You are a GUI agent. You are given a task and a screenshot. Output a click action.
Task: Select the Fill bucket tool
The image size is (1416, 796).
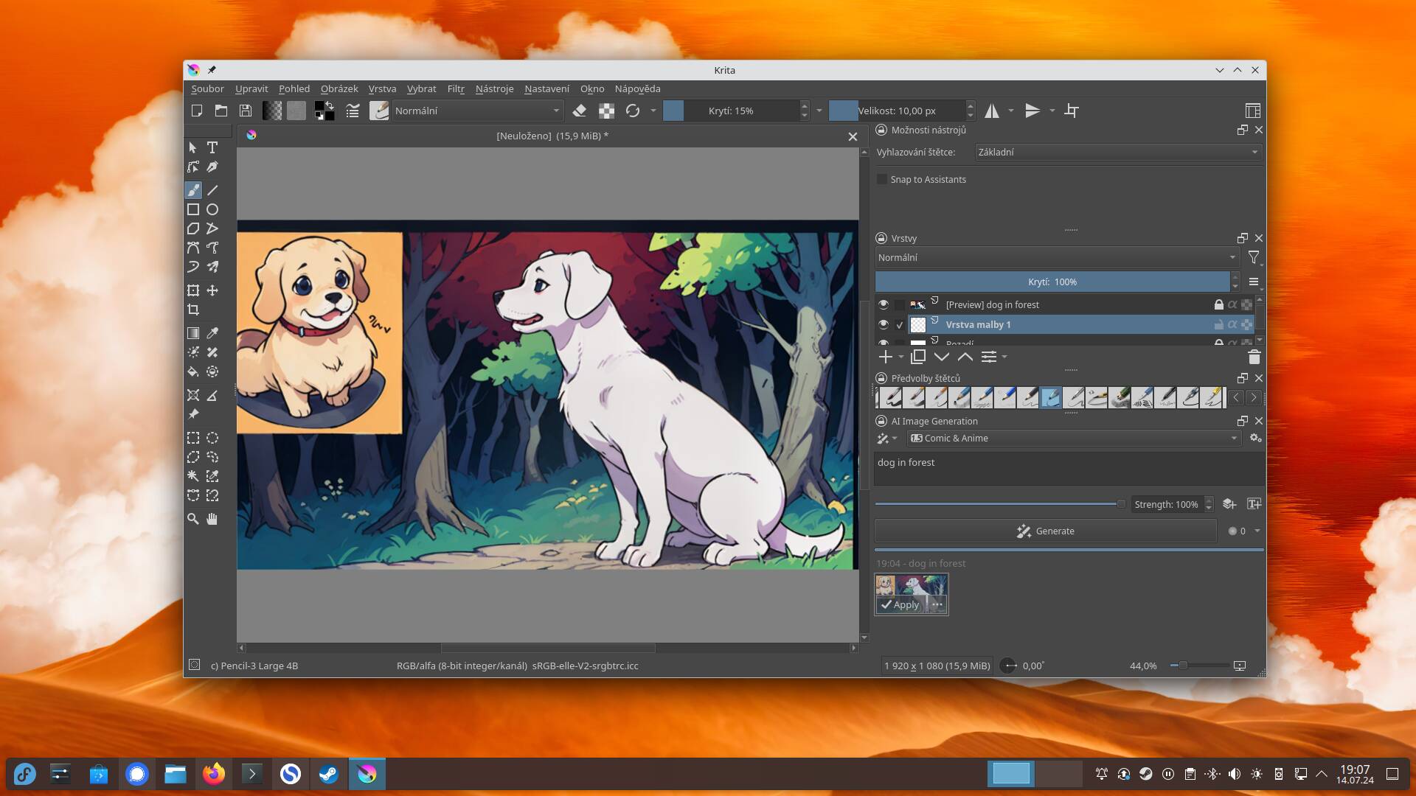[193, 371]
